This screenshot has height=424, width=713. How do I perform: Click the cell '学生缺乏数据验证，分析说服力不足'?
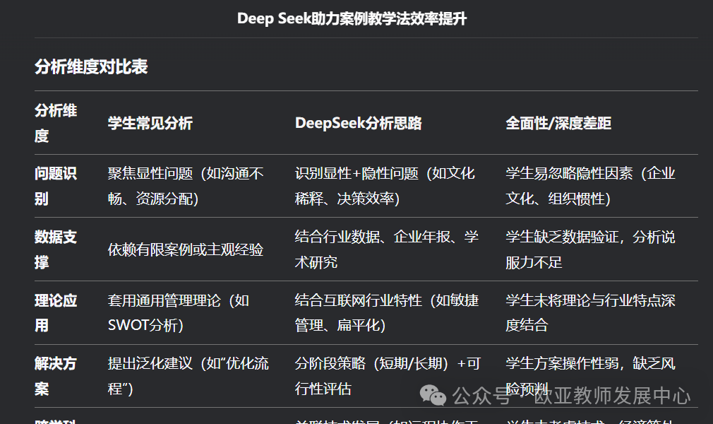[x=590, y=249]
